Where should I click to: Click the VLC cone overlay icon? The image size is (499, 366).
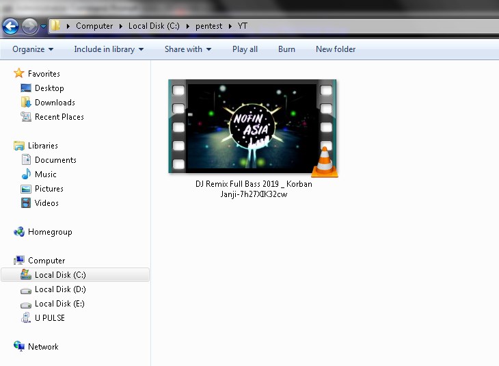(325, 162)
